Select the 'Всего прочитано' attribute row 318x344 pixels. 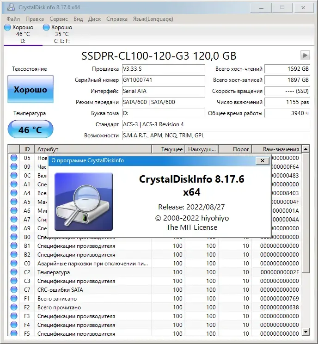pyautogui.click(x=155, y=307)
